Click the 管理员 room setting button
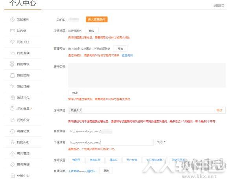The height and width of the screenshot is (179, 227). [x=76, y=160]
